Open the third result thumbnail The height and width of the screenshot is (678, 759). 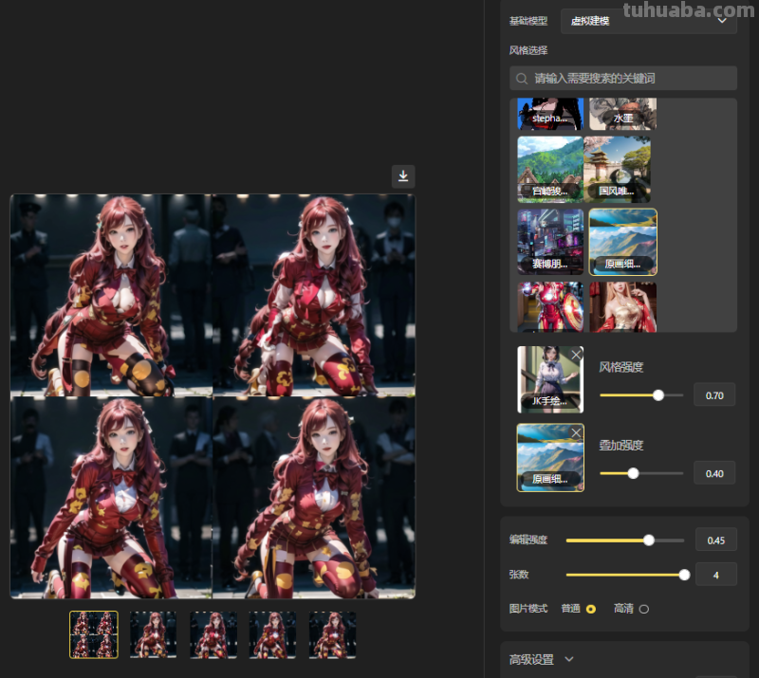[x=213, y=634]
